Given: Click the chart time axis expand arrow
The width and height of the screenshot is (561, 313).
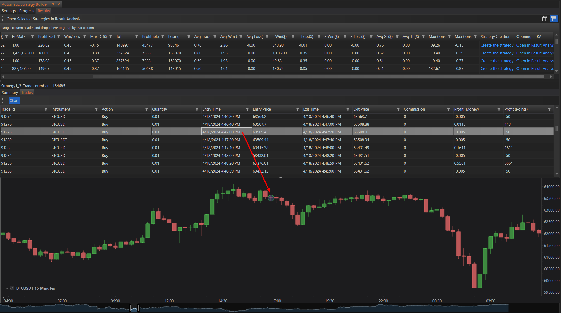Looking at the screenshot, I should point(4,298).
